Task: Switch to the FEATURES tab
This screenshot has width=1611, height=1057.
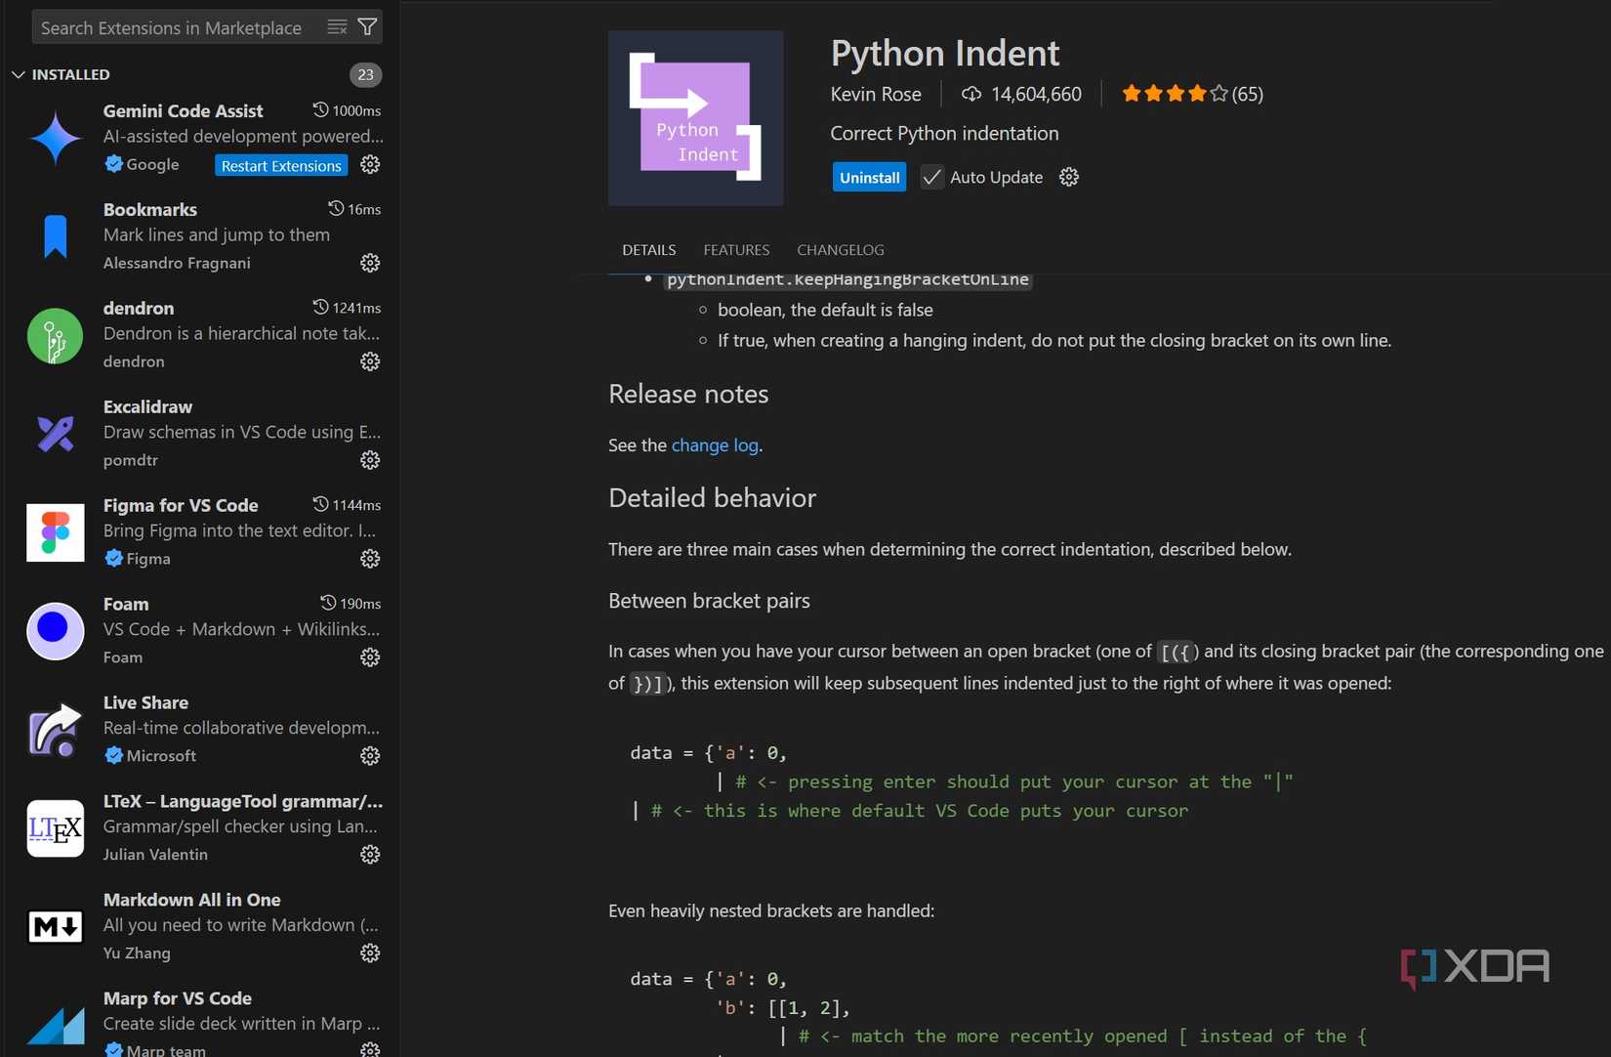Action: [x=736, y=250]
